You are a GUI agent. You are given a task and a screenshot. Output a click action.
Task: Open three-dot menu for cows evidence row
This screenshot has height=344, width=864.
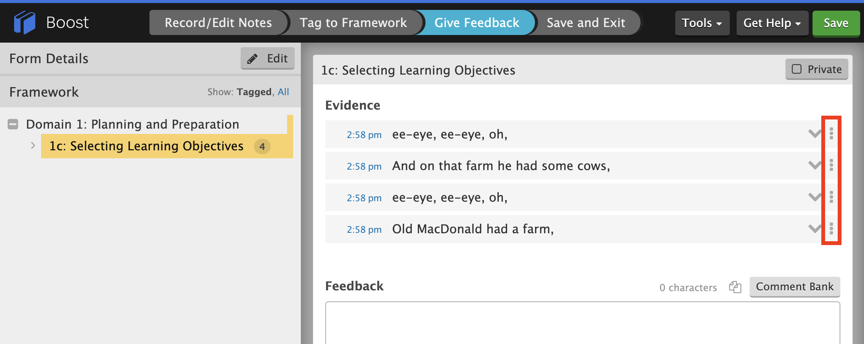tap(831, 165)
